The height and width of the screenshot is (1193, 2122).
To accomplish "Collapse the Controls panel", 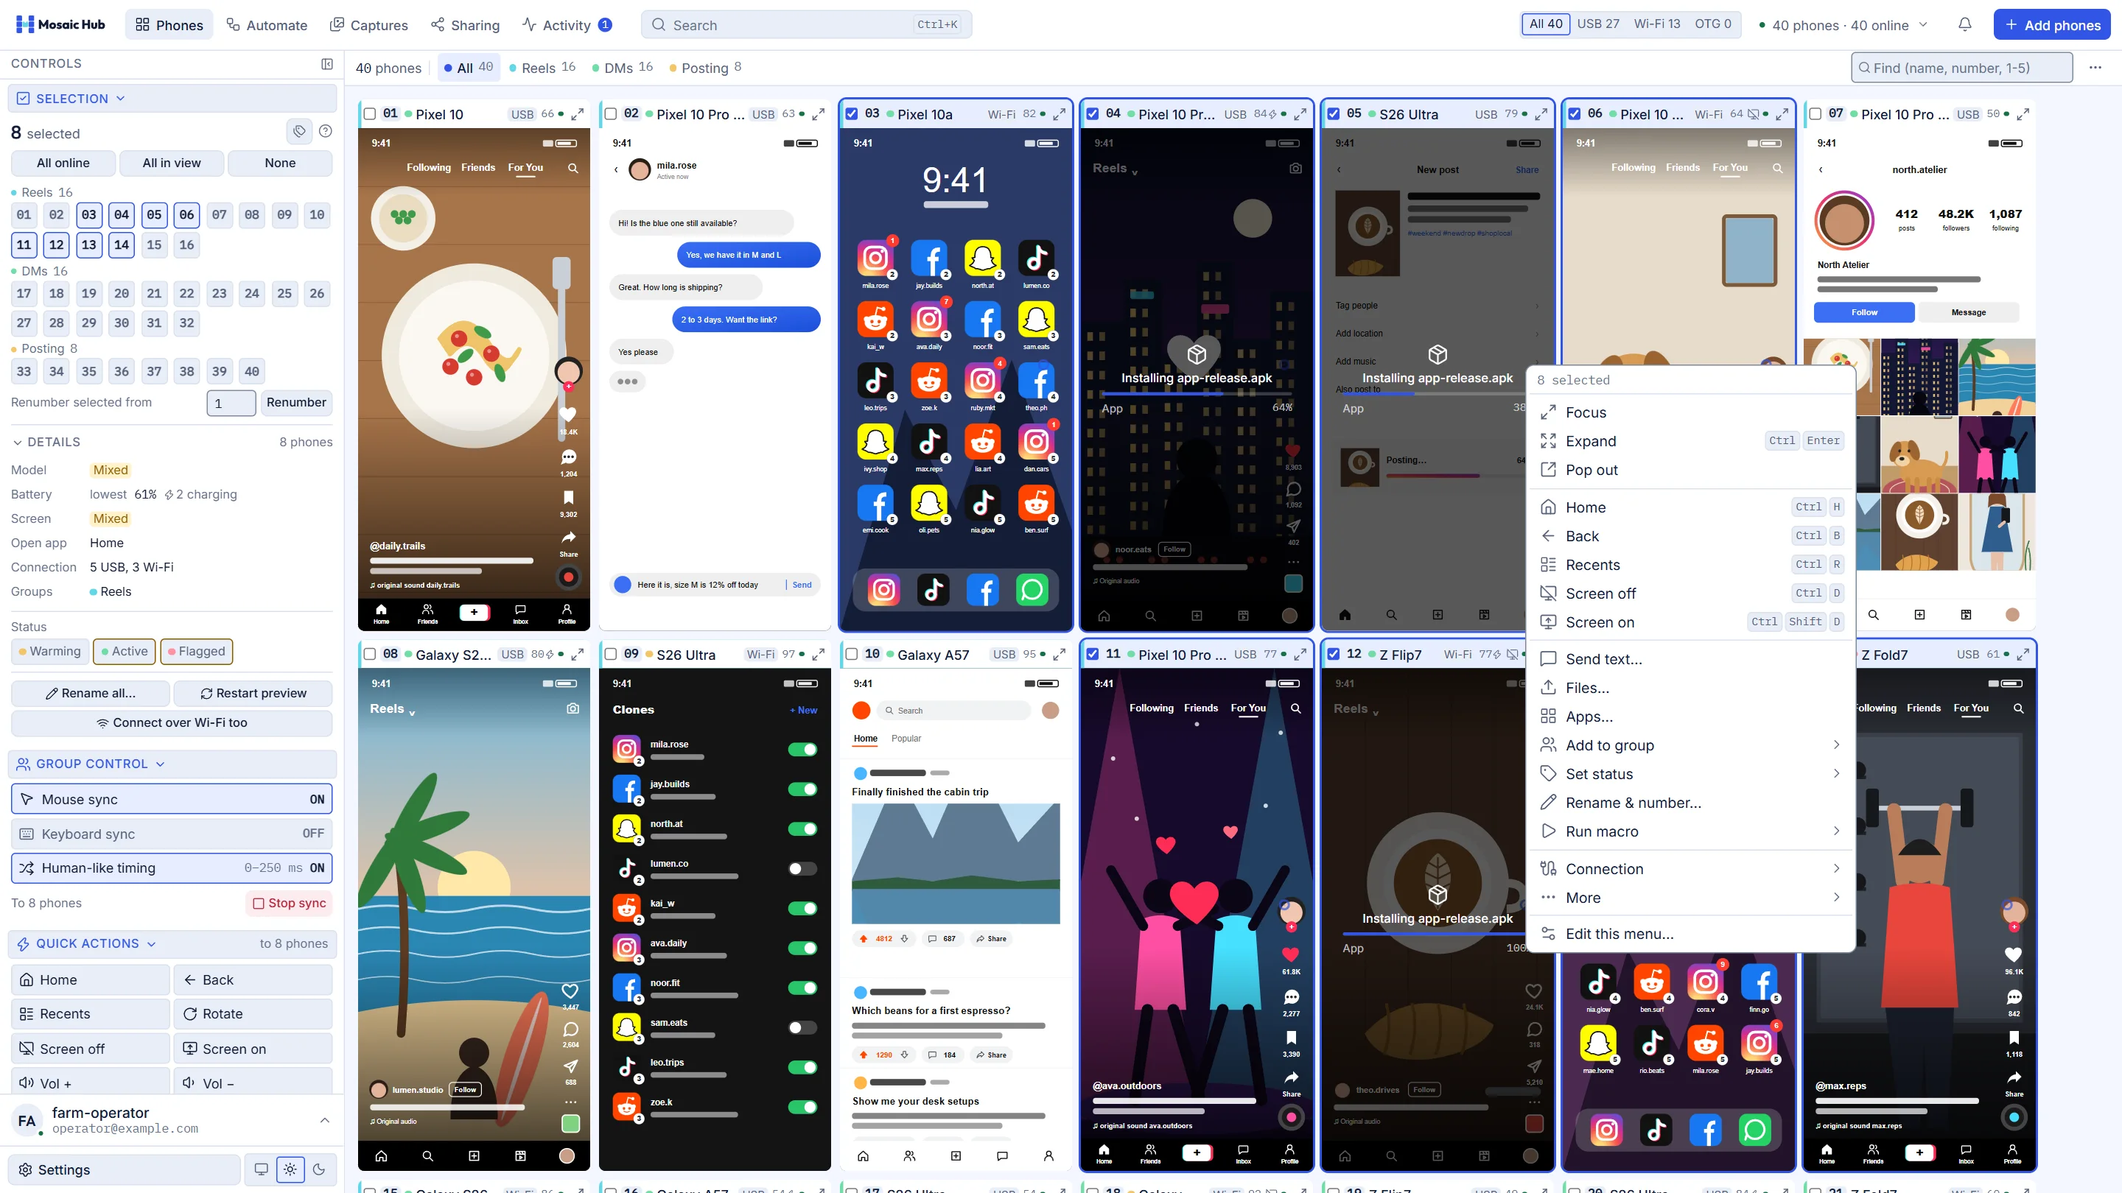I will pyautogui.click(x=327, y=63).
